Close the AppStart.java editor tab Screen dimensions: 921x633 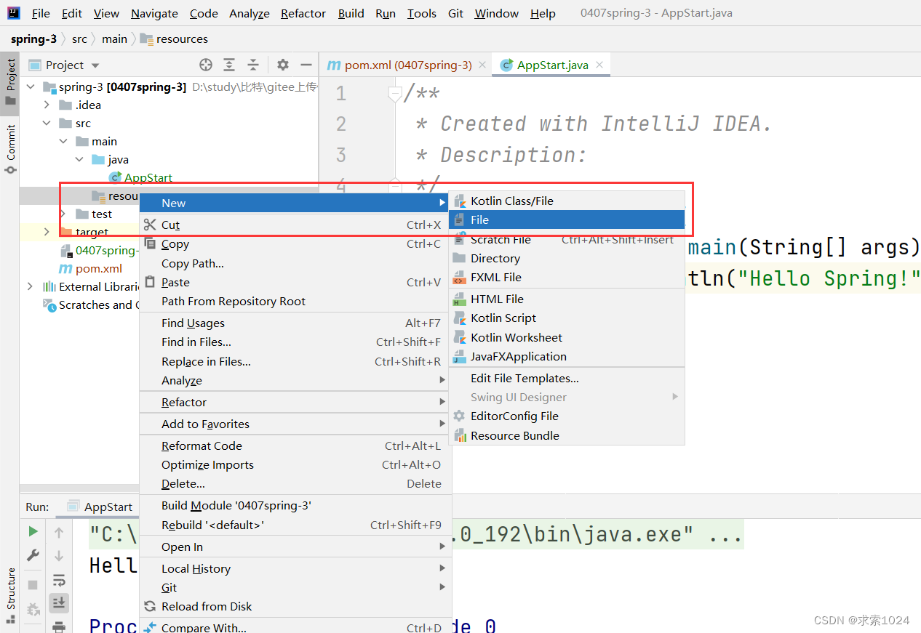click(599, 65)
